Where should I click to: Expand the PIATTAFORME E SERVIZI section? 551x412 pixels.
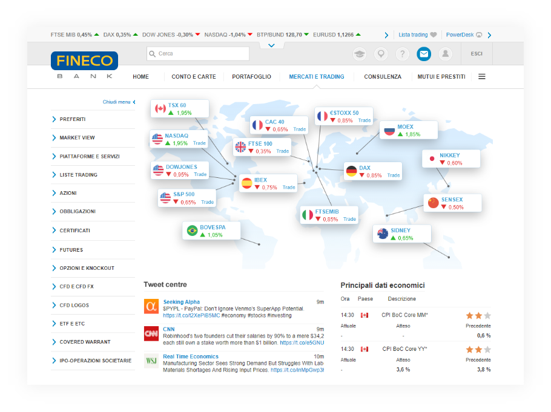[x=93, y=156]
